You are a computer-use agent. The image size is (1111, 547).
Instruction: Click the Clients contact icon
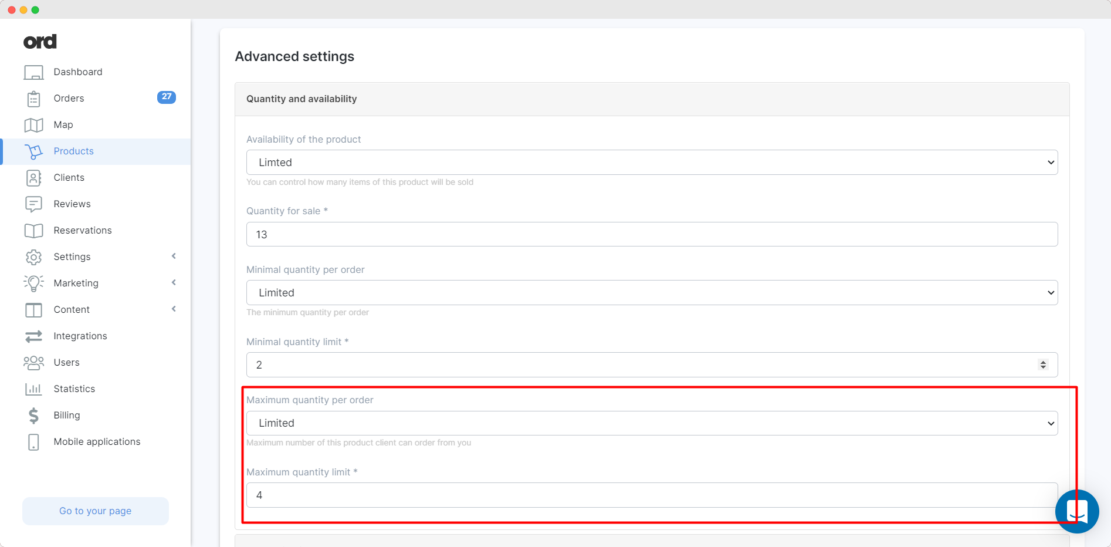(33, 178)
